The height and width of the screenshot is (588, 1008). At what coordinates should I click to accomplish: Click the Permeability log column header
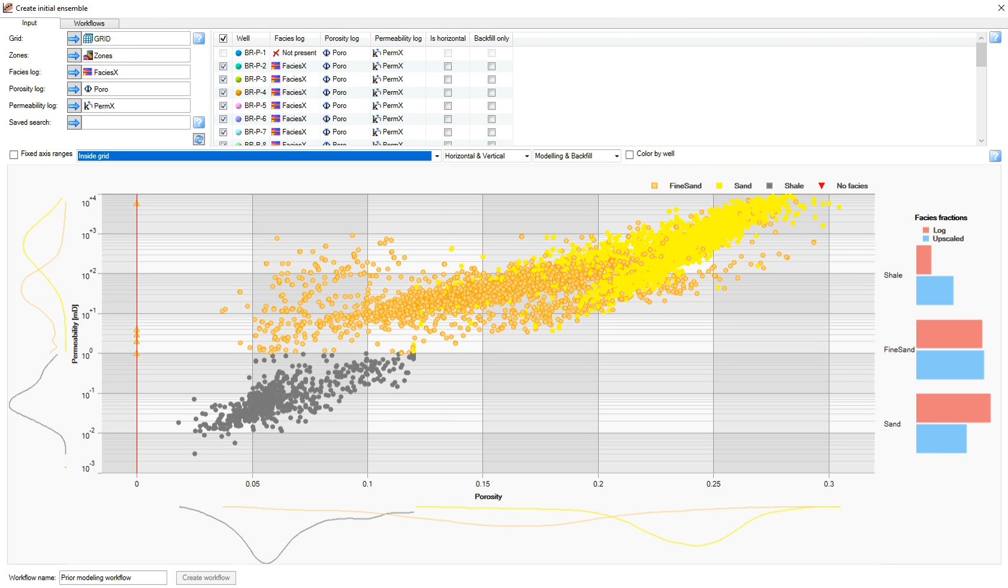point(398,38)
